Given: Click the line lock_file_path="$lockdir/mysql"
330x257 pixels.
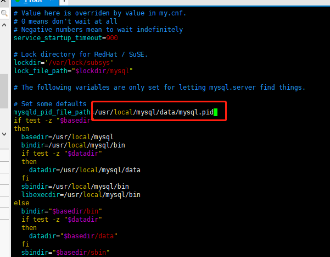Looking at the screenshot, I should pos(73,71).
